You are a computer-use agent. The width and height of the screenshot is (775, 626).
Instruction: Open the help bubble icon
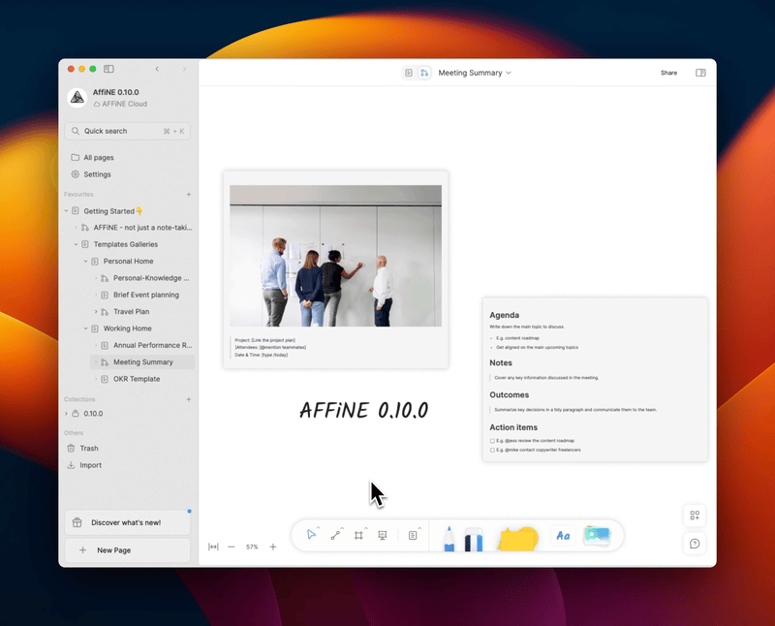pos(695,544)
